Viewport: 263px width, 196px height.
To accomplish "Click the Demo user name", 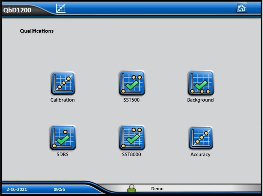I will 157,189.
